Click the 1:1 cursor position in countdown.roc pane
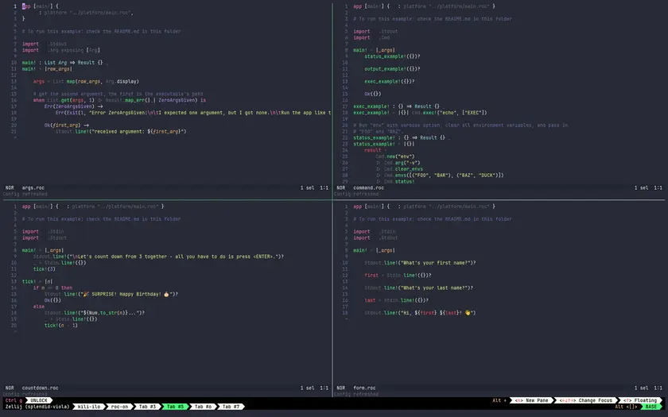The height and width of the screenshot is (417, 668). click(x=324, y=388)
